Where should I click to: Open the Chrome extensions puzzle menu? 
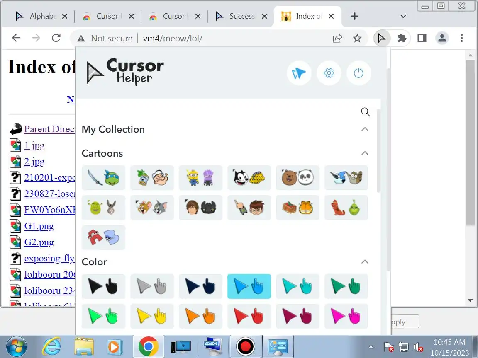[x=402, y=39]
